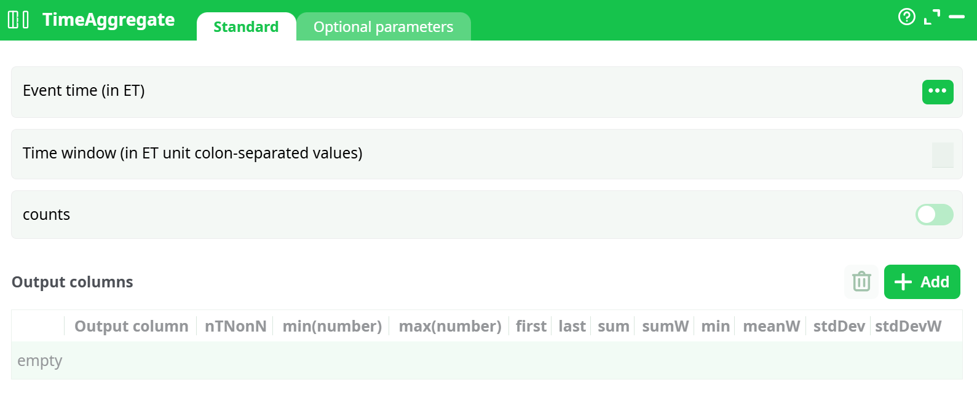This screenshot has height=393, width=977.
Task: Select the first column header
Action: pos(531,326)
